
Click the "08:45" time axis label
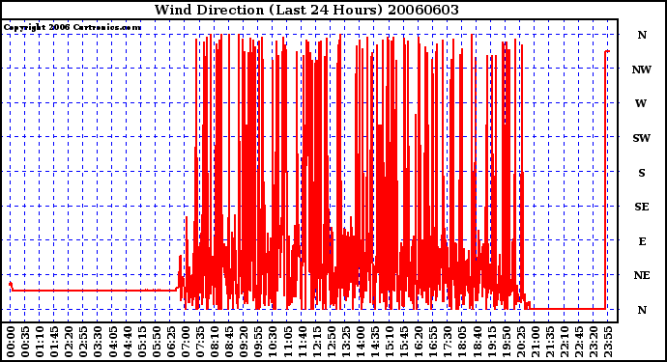[229, 342]
